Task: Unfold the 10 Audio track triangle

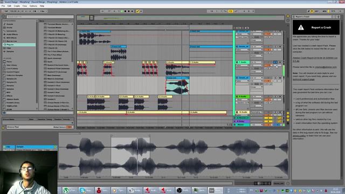Action: click(x=237, y=112)
